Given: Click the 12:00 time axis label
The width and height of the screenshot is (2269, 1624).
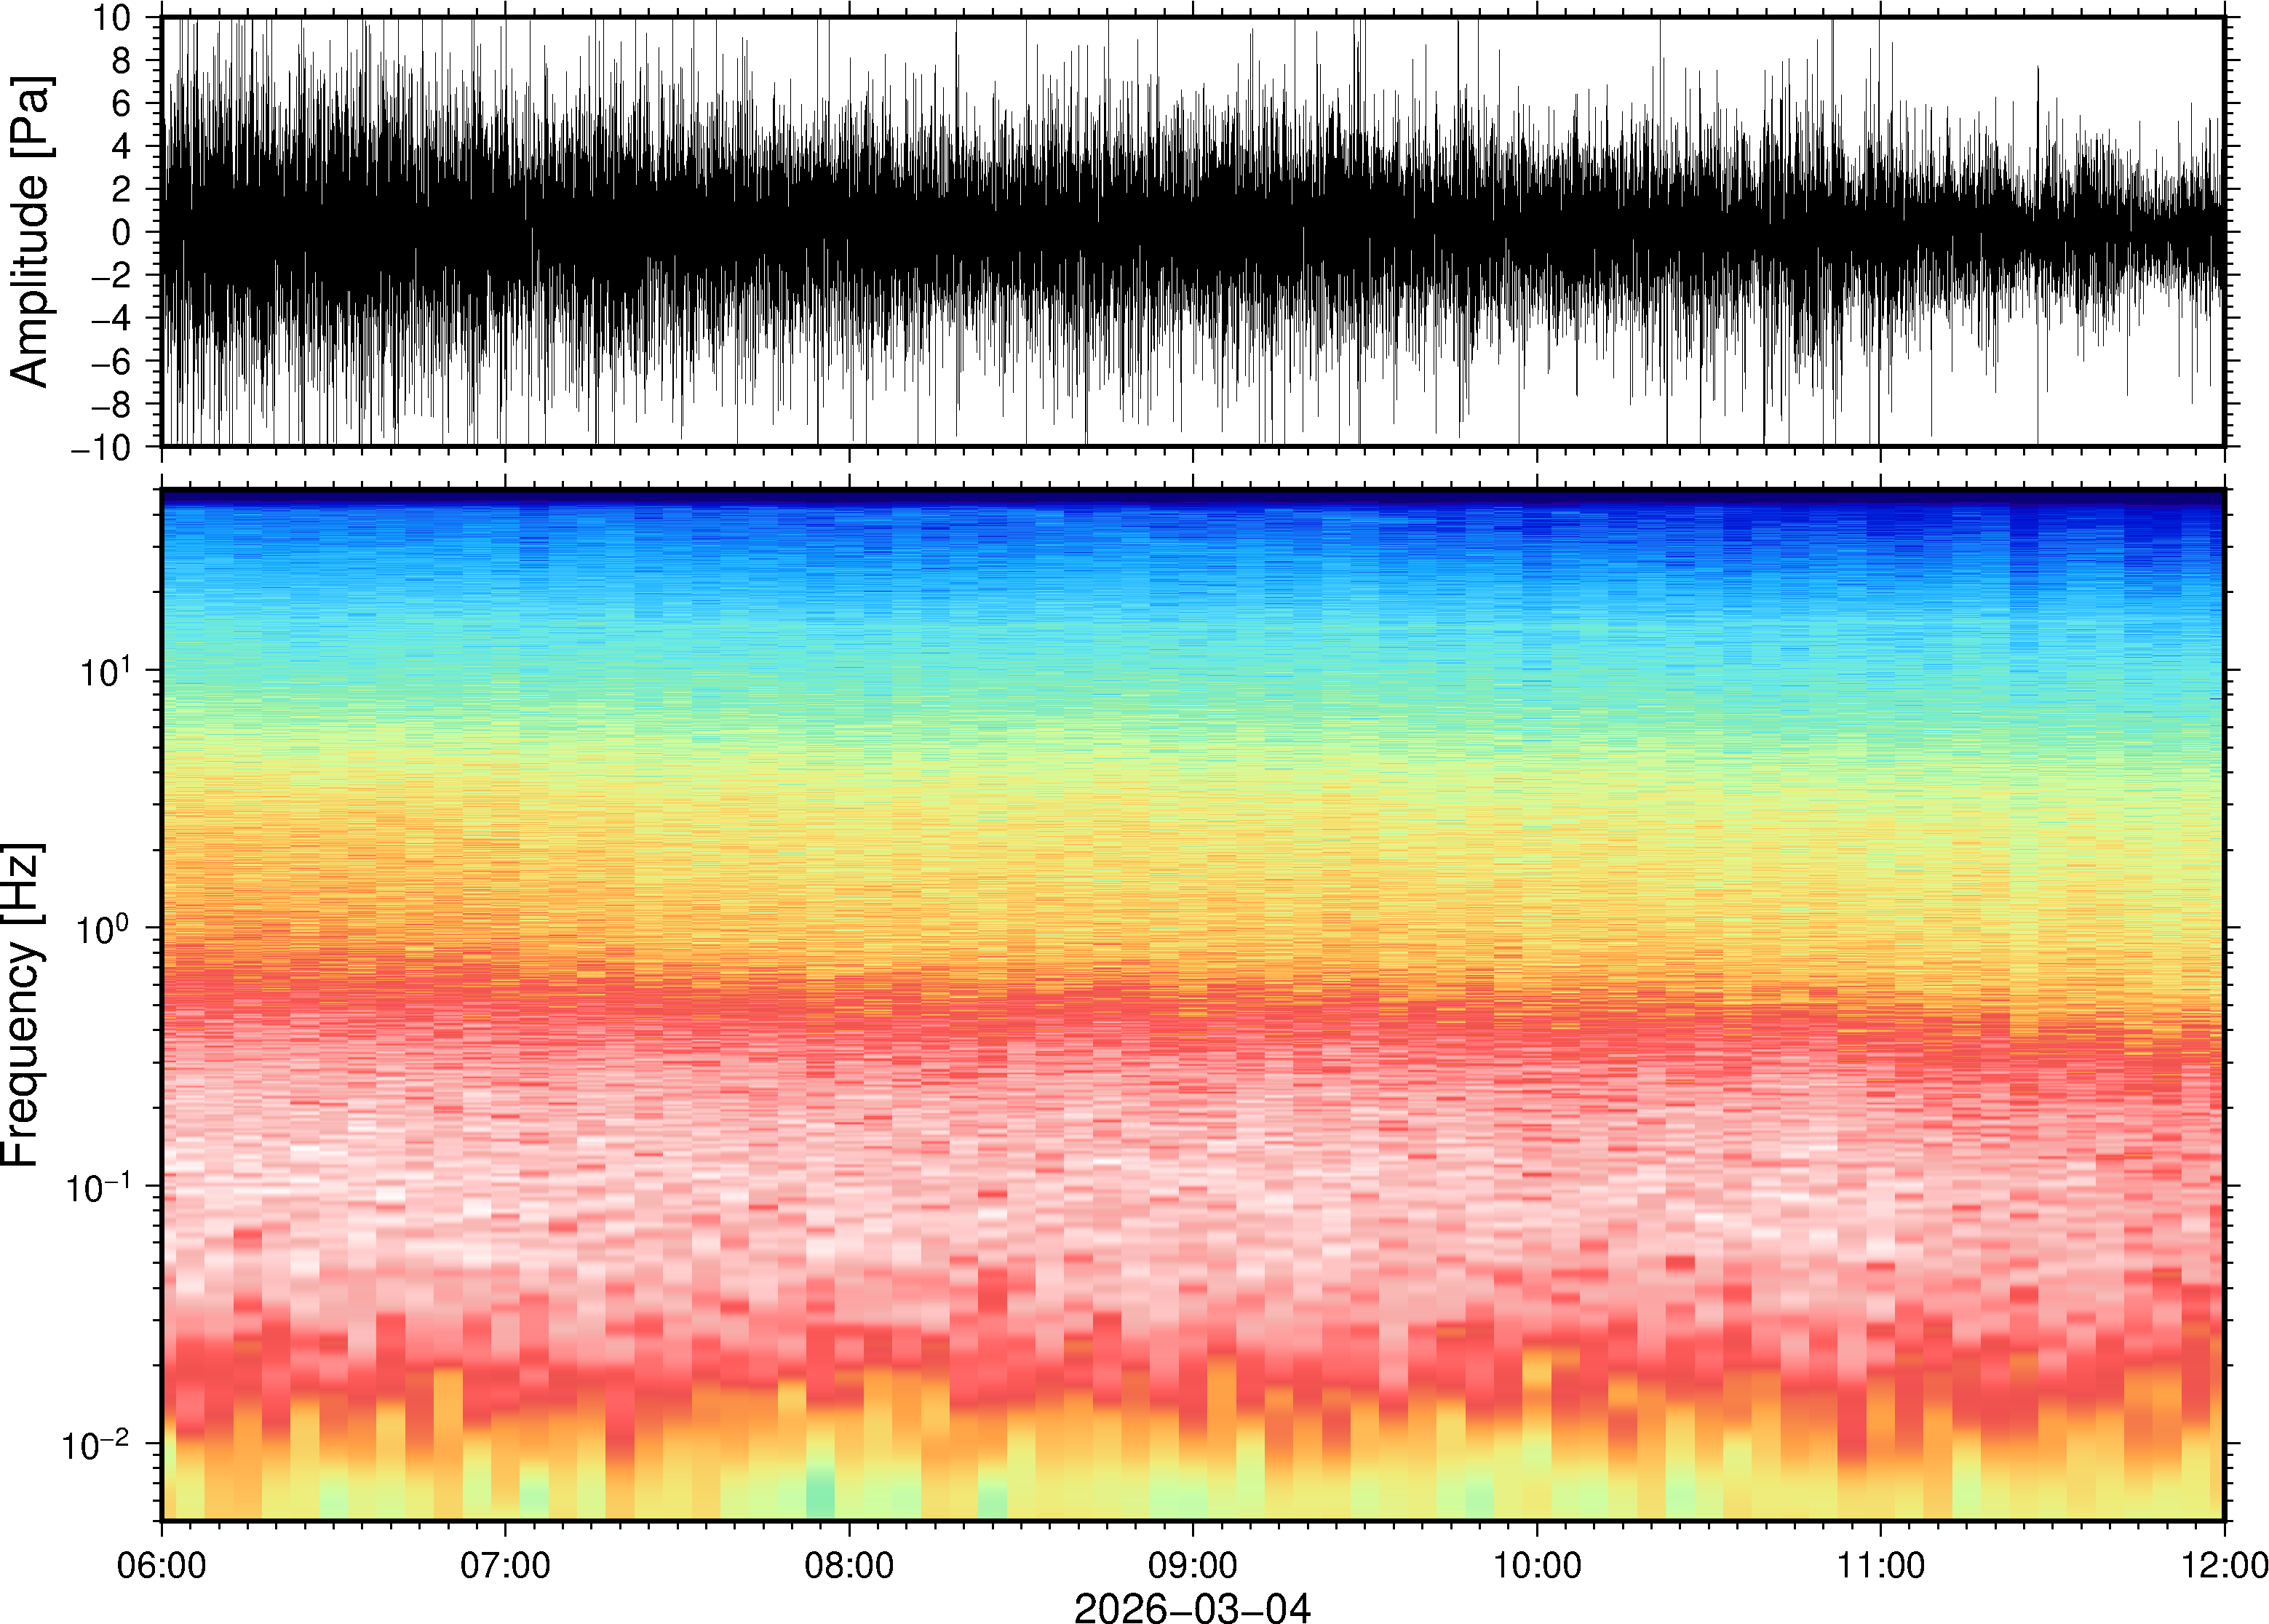Looking at the screenshot, I should coord(2223,1564).
